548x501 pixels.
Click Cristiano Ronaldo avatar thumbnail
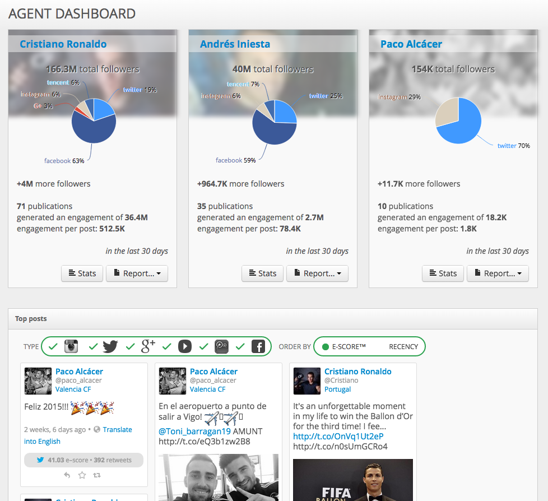coord(307,381)
